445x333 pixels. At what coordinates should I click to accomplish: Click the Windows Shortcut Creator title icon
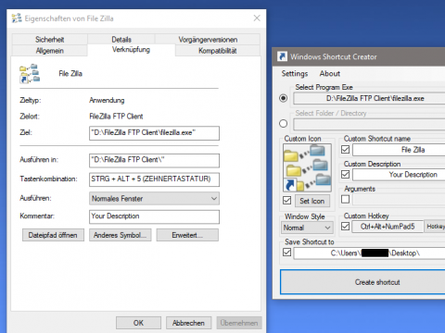[282, 56]
